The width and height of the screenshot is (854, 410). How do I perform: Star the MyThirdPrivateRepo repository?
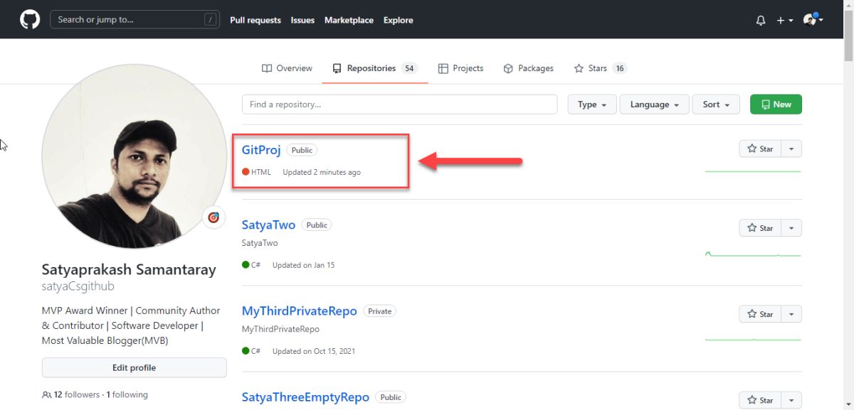tap(760, 313)
